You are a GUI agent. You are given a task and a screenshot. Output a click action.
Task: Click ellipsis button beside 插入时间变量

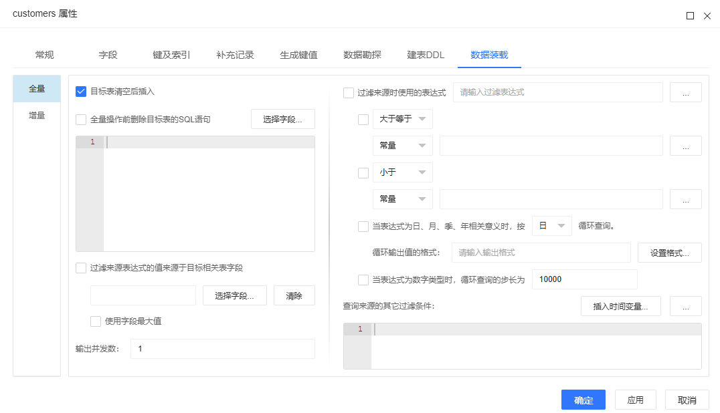pyautogui.click(x=686, y=306)
